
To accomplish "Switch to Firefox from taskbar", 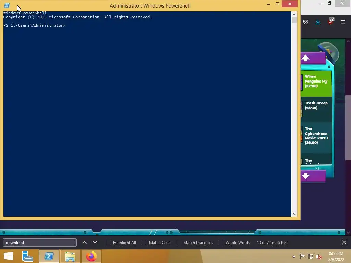I will pyautogui.click(x=91, y=256).
